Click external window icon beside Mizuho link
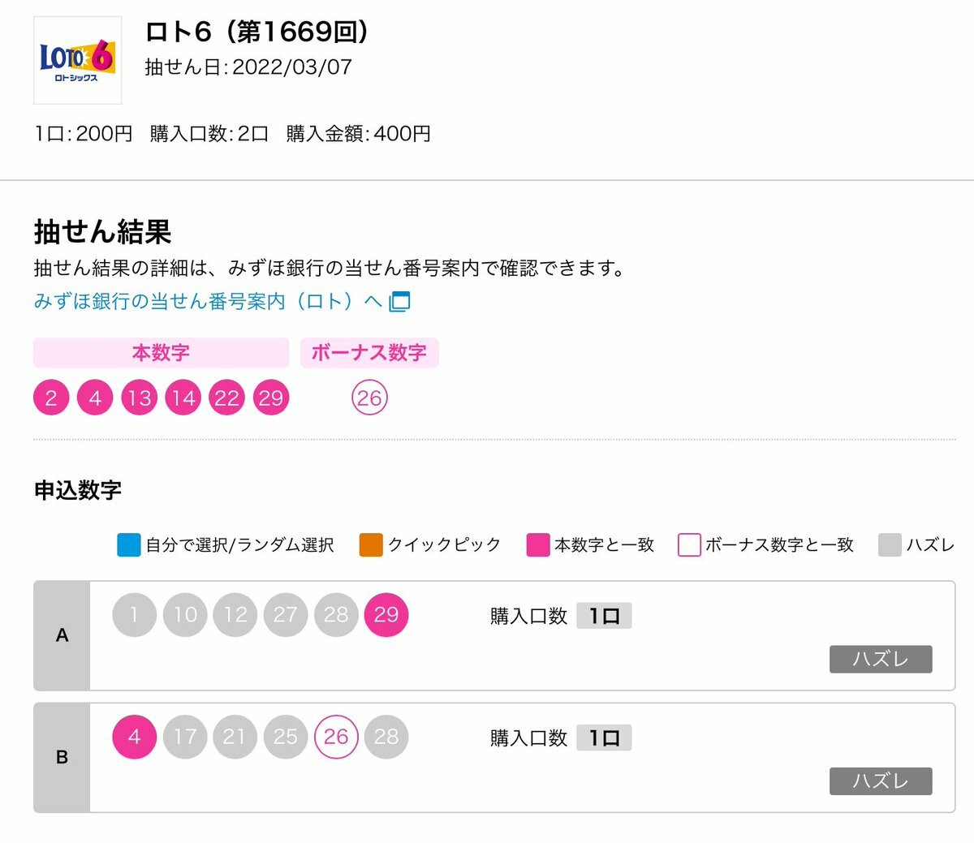The height and width of the screenshot is (843, 974). [x=399, y=302]
